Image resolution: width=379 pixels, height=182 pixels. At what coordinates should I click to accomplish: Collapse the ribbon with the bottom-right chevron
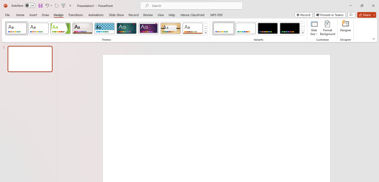click(x=373, y=39)
